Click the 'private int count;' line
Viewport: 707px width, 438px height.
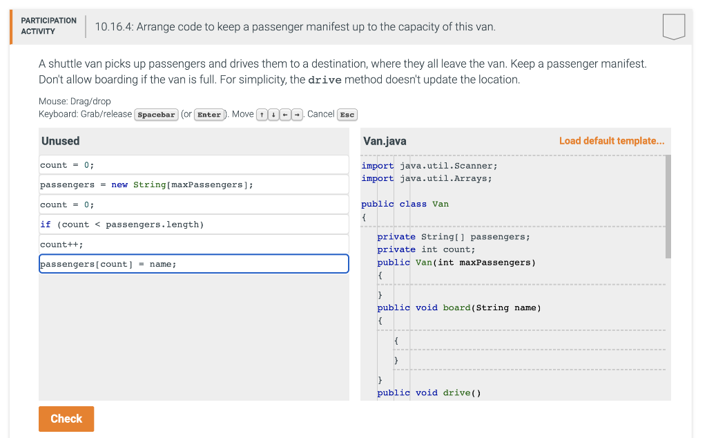tap(426, 249)
